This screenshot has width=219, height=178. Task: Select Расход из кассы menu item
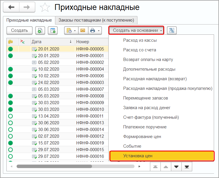[140, 40]
